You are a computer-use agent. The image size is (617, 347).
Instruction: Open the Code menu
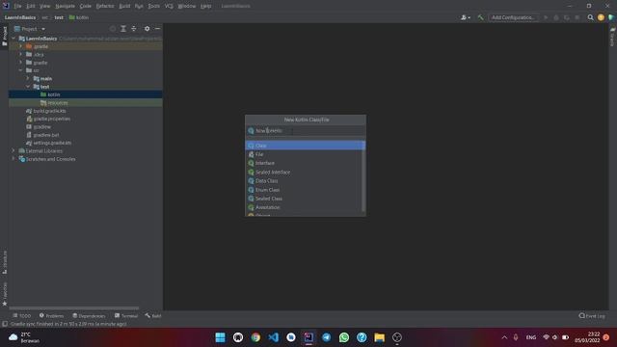86,6
